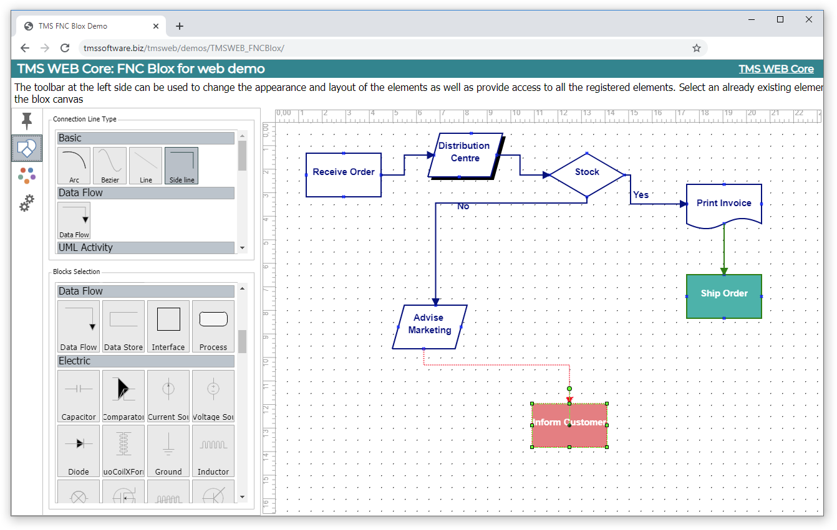Select the Arc connection line type
This screenshot has height=530, width=837.
click(73, 164)
